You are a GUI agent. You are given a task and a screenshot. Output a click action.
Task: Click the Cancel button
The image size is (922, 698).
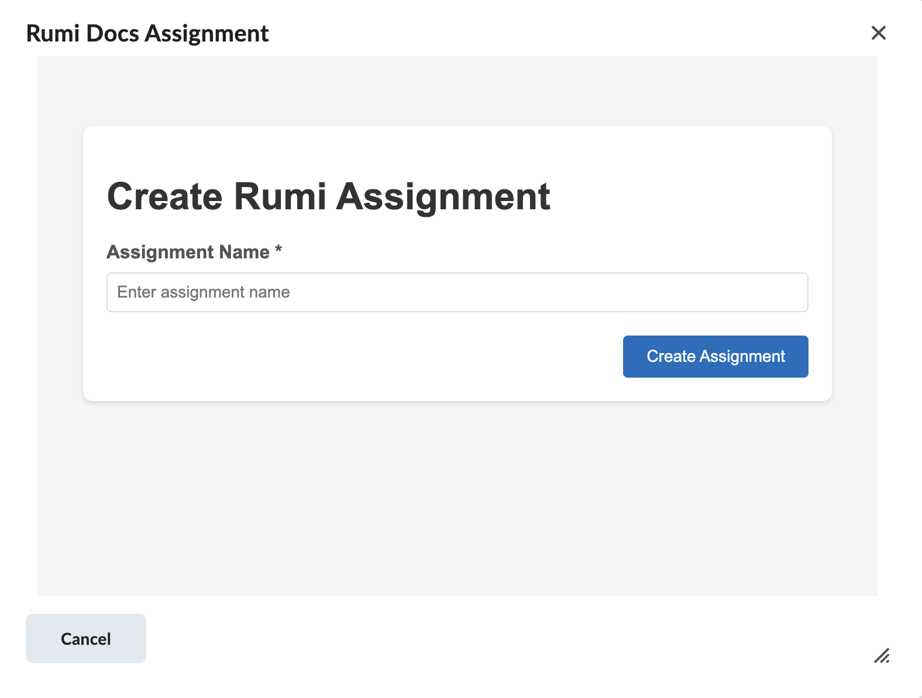pyautogui.click(x=86, y=638)
